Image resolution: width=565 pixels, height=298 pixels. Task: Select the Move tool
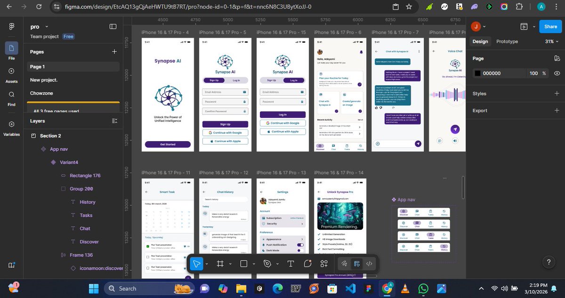pos(197,264)
